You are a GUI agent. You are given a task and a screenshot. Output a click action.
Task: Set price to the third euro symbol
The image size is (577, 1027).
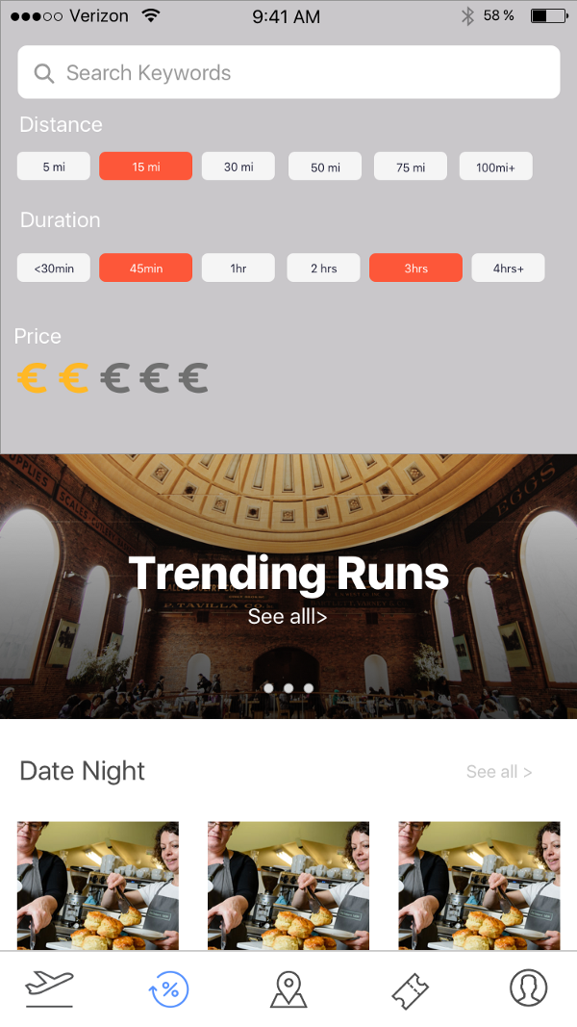tap(115, 378)
